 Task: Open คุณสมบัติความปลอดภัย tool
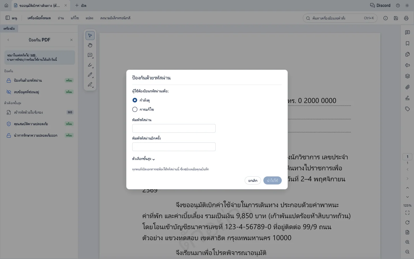click(40, 124)
